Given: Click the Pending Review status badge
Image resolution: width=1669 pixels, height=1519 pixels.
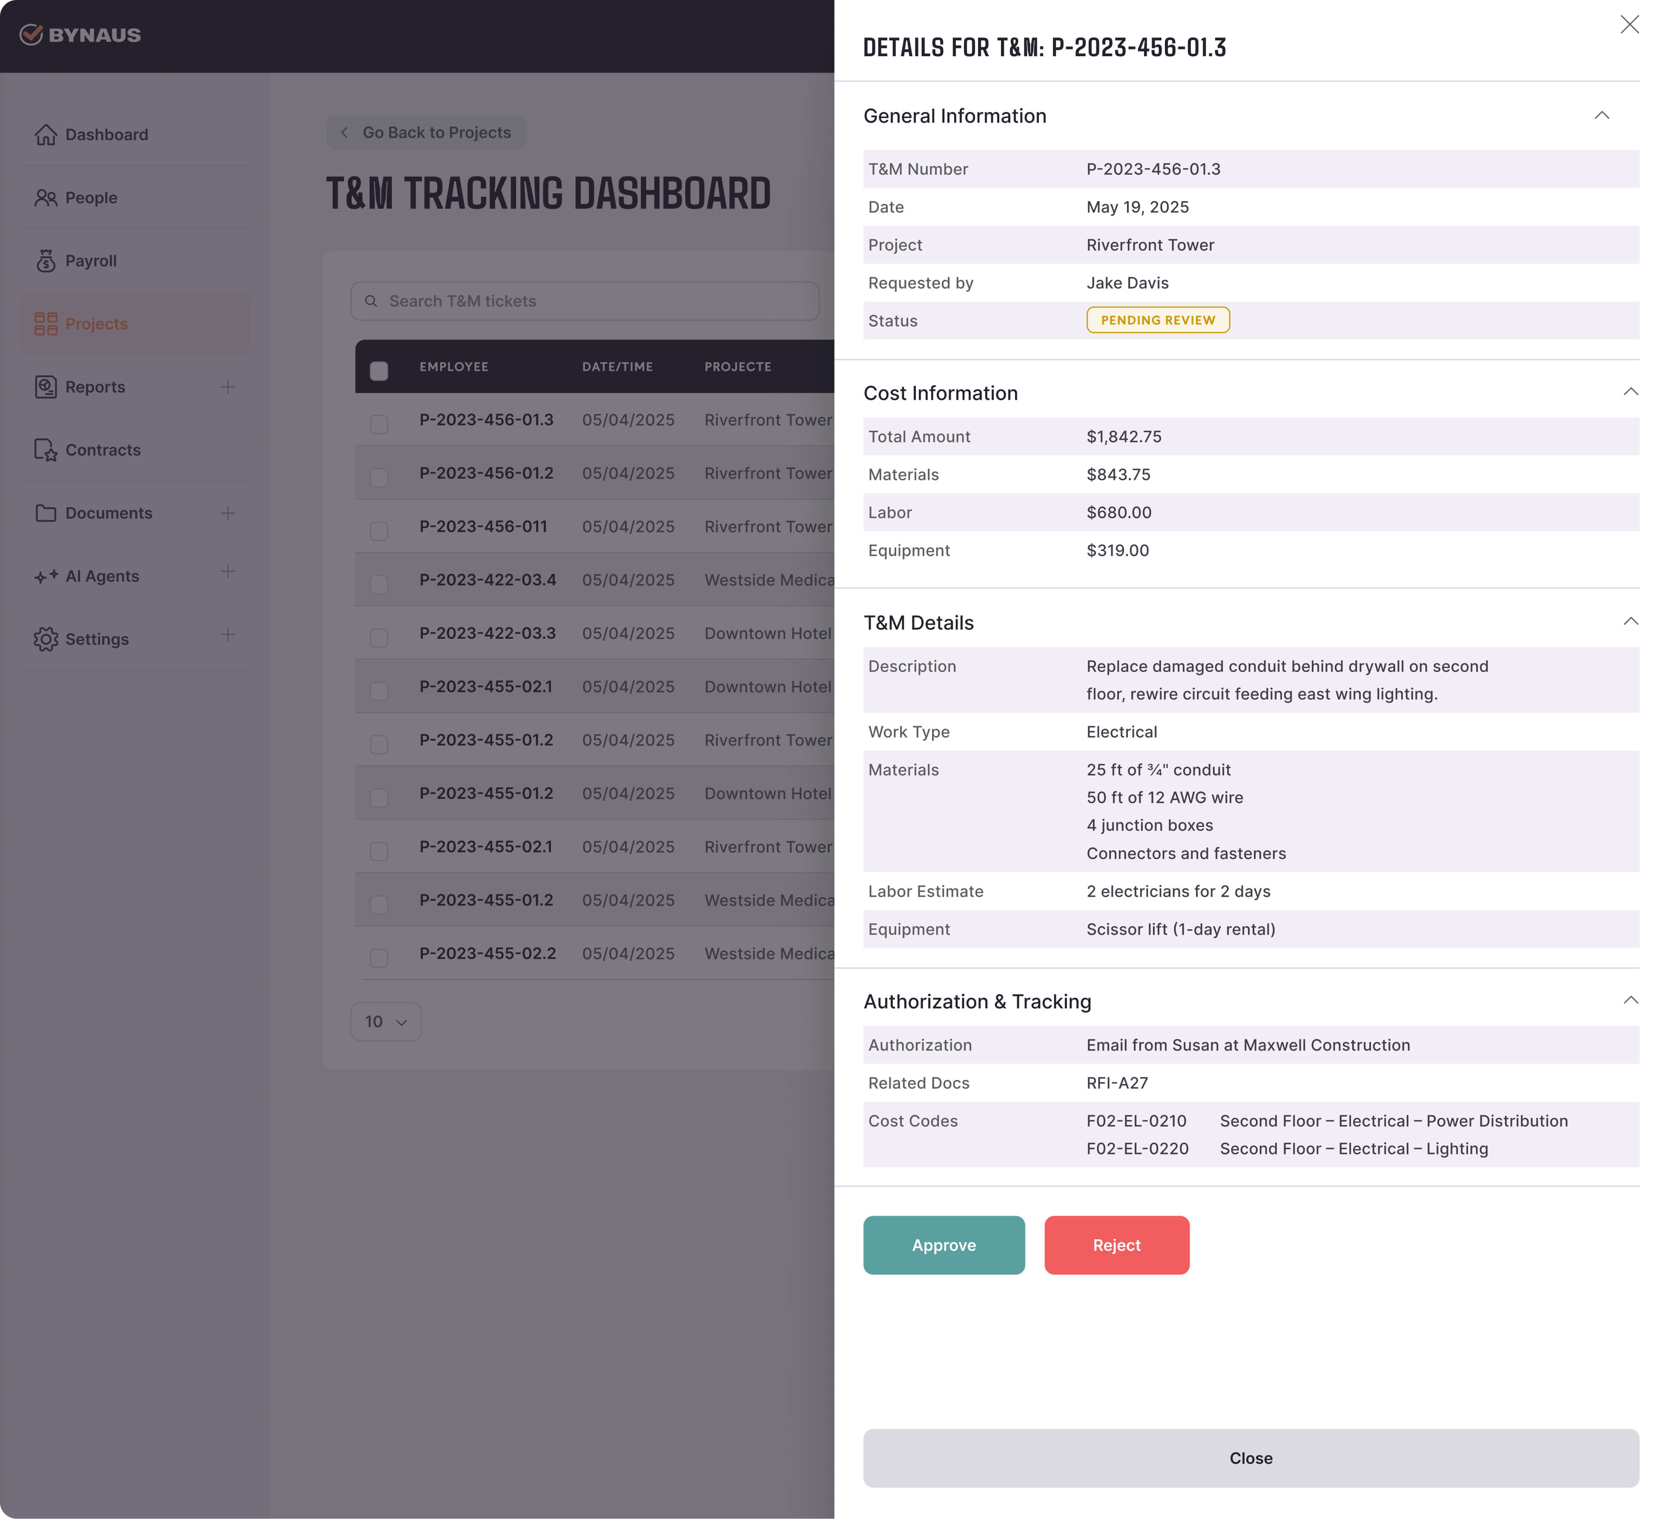Looking at the screenshot, I should point(1157,321).
